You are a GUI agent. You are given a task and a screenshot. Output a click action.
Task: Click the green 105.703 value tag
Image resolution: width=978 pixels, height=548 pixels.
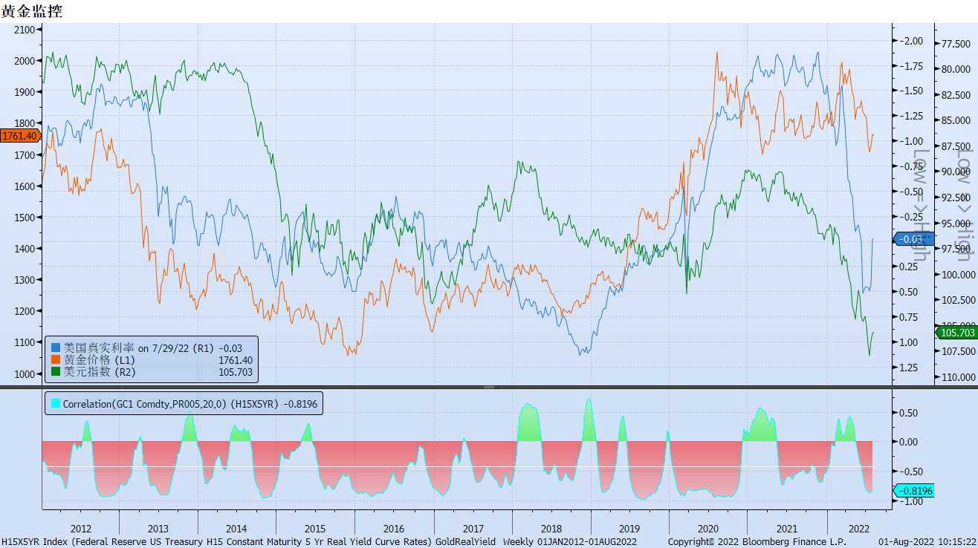coord(957,333)
